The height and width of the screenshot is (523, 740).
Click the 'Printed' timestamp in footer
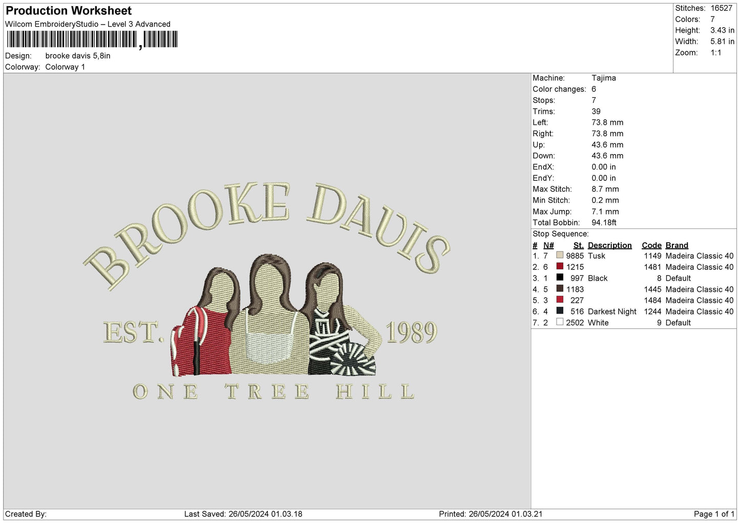[491, 514]
